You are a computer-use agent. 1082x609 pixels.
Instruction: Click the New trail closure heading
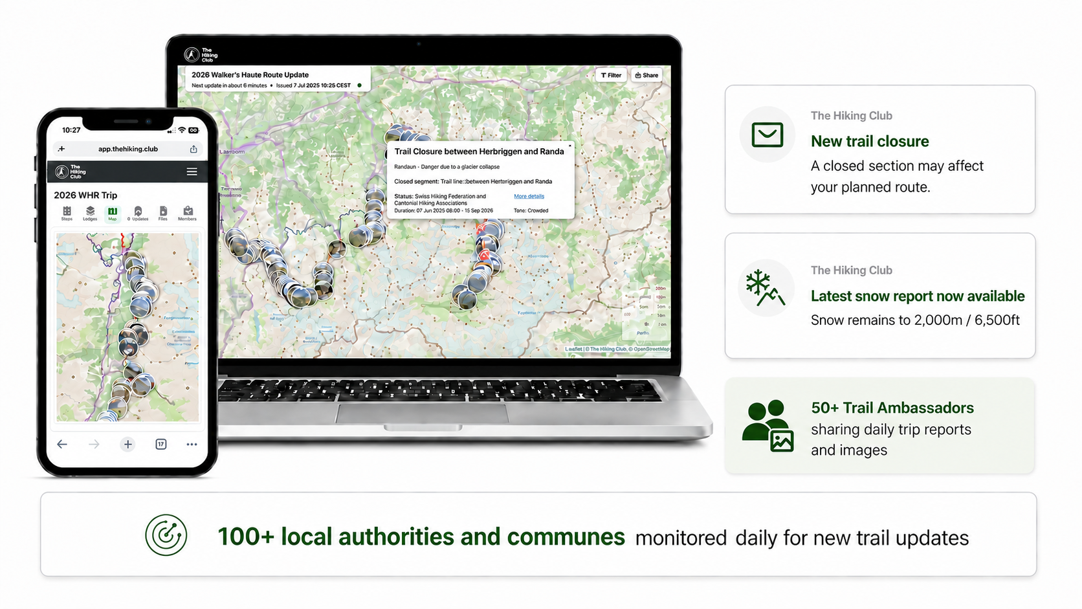[870, 141]
